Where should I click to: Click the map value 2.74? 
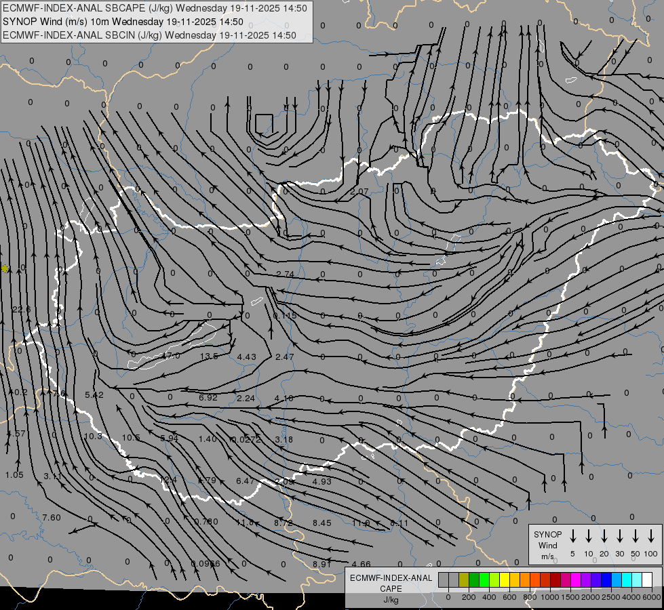pos(285,274)
